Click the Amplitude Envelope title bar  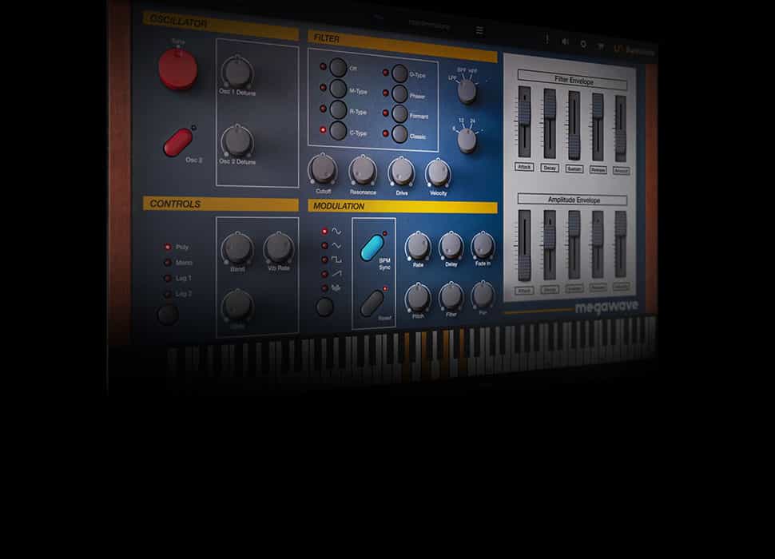coord(572,200)
